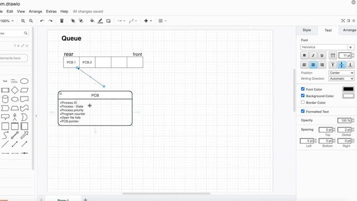Collapse the toolbar with chevron icon

click(354, 21)
